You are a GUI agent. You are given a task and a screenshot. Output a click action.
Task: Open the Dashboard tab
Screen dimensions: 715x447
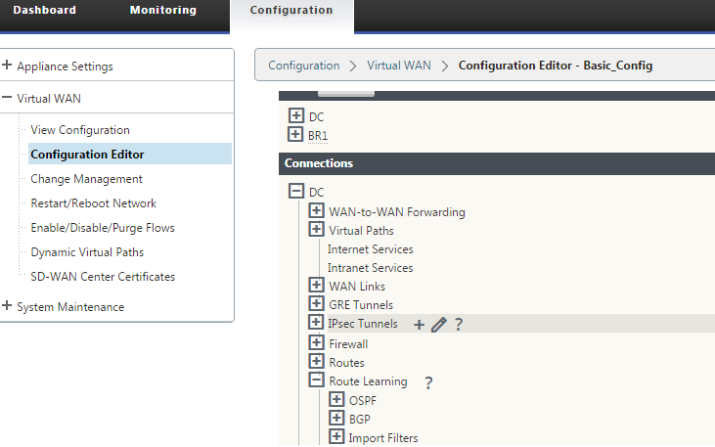[45, 10]
